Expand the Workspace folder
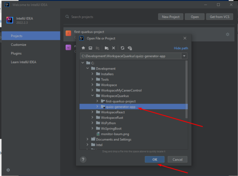This screenshot has width=238, height=176. [x=92, y=85]
